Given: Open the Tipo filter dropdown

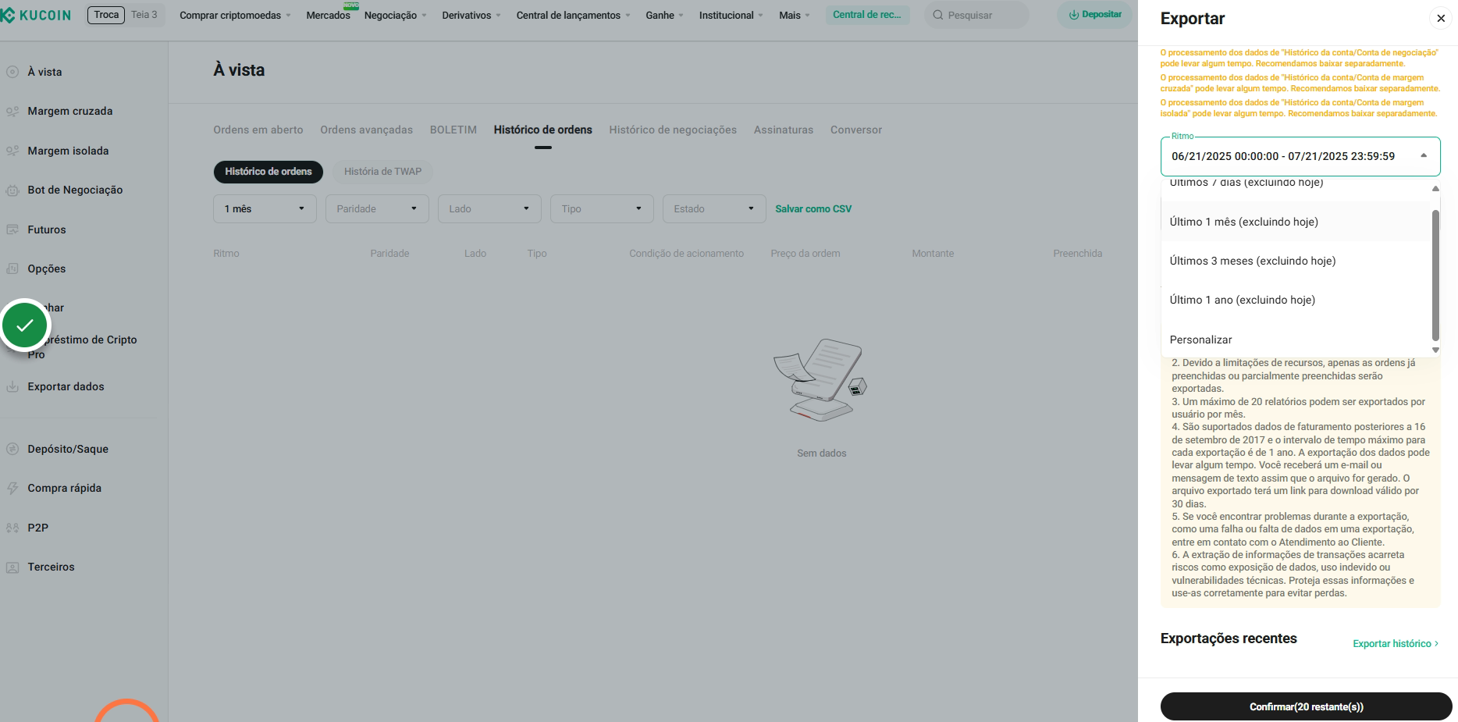Looking at the screenshot, I should [x=602, y=208].
